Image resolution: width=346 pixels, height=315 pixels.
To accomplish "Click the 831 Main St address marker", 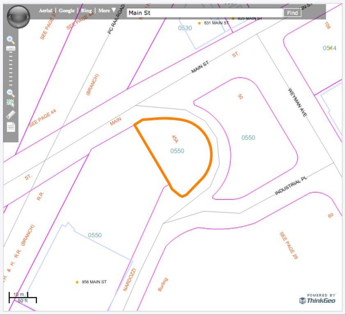I will (x=199, y=23).
